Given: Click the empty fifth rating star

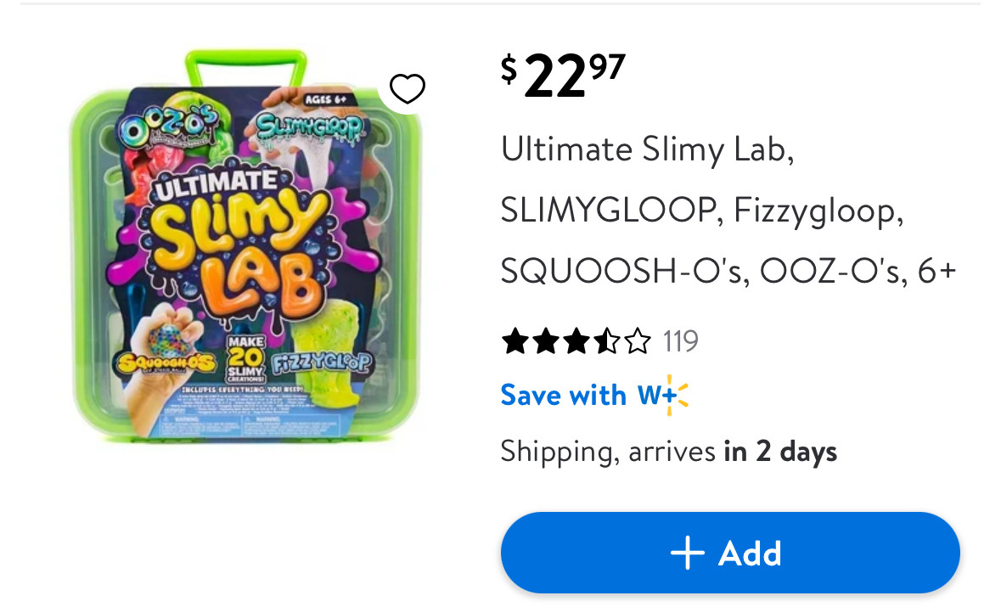Looking at the screenshot, I should click(637, 342).
